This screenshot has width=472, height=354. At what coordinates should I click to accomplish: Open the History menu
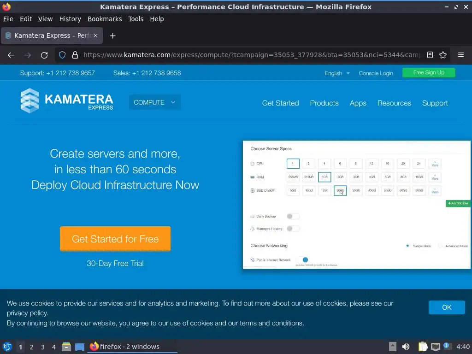coord(70,19)
